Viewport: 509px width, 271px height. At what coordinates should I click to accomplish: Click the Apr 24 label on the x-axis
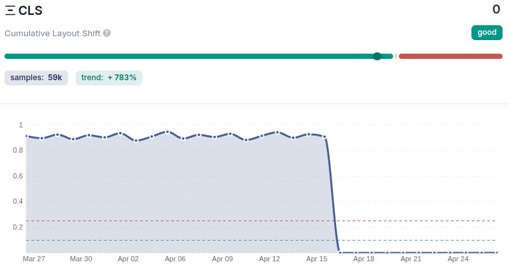tap(458, 259)
